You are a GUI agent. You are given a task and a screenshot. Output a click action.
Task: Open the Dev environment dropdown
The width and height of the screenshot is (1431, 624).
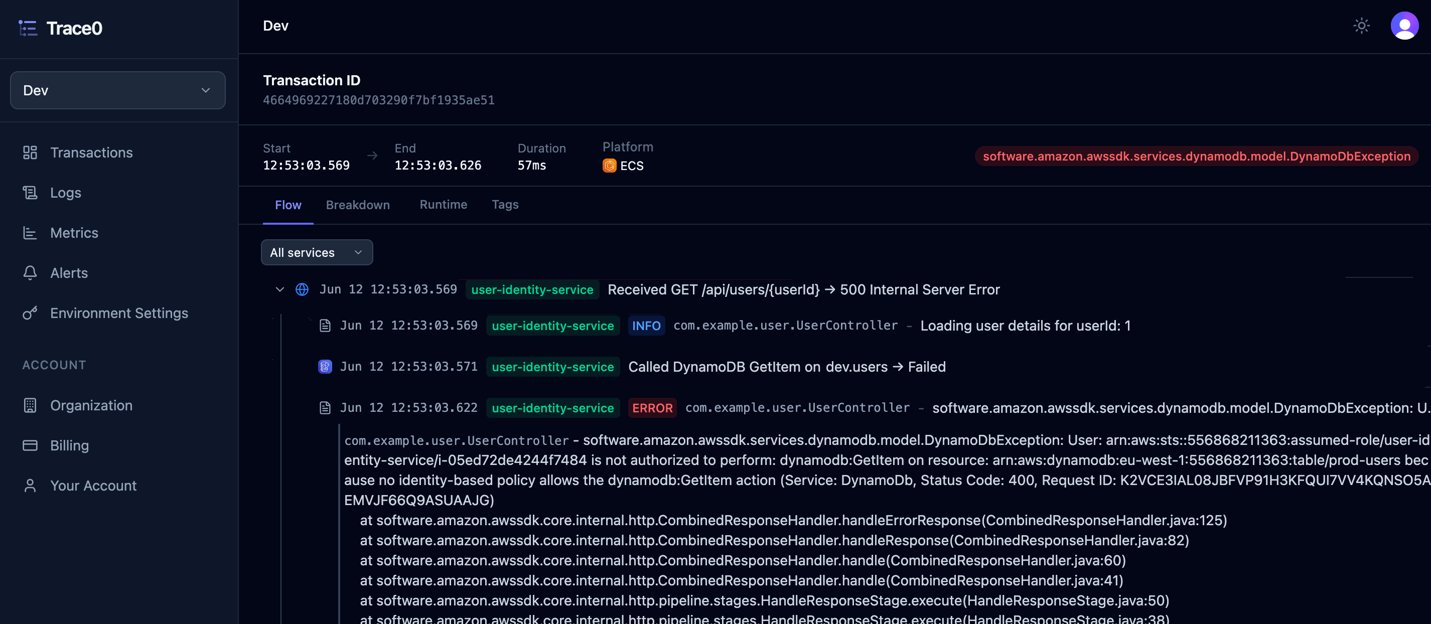point(118,90)
